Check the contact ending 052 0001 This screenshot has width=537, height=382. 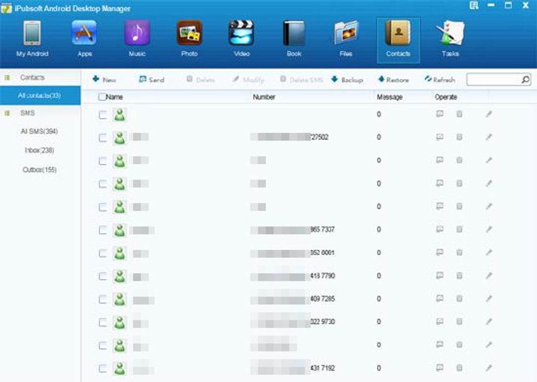point(102,253)
